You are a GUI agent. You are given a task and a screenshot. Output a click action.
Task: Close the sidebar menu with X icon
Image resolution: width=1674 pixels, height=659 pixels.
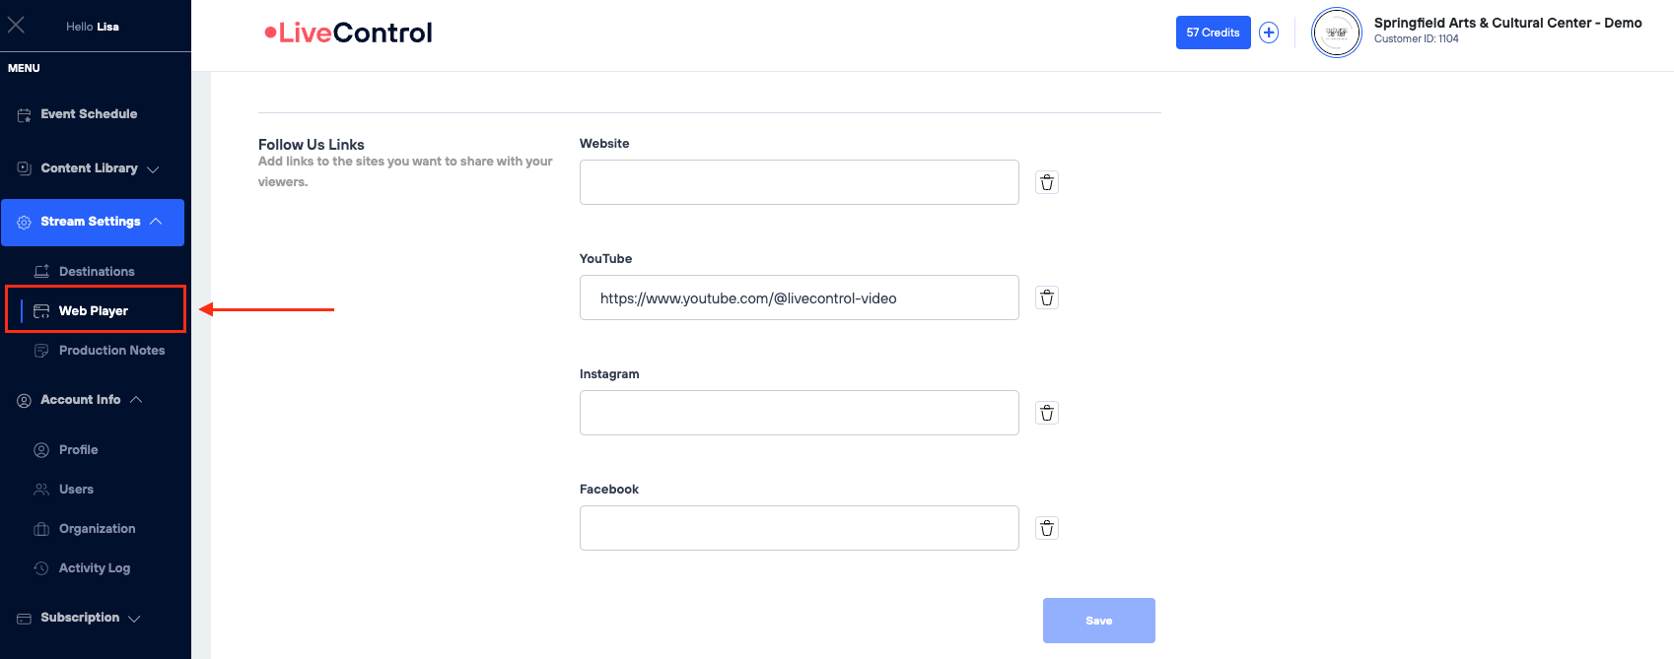point(16,26)
